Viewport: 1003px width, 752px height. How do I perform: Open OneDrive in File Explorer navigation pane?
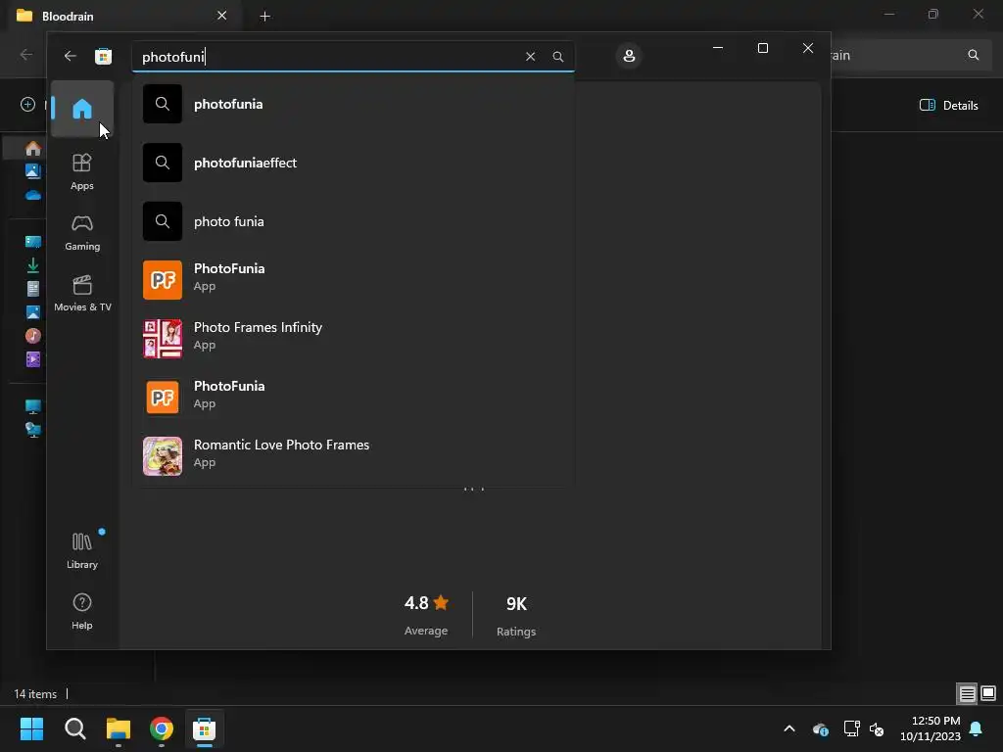tap(32, 195)
